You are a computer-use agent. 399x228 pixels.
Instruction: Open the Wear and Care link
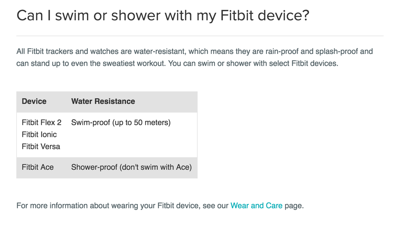(x=256, y=205)
